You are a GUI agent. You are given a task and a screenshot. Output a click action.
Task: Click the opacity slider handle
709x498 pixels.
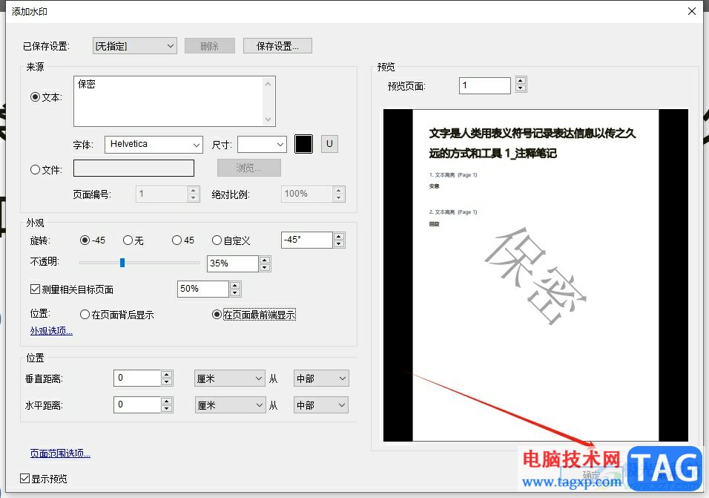[x=122, y=263]
